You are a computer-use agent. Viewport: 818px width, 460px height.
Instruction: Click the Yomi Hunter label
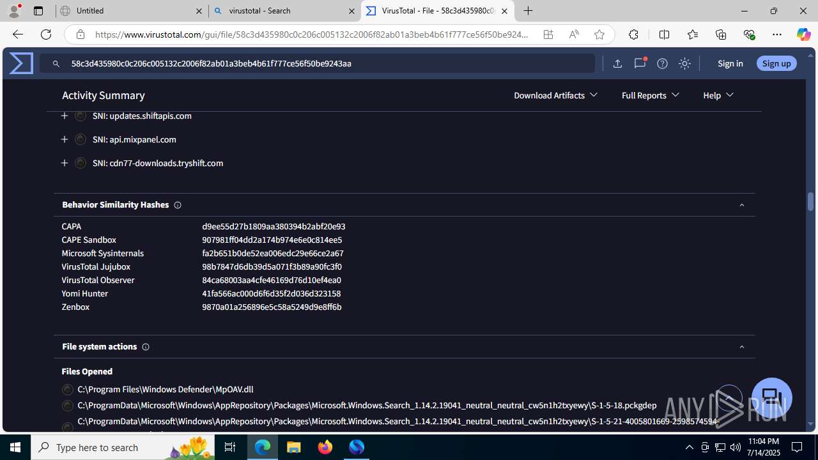85,293
